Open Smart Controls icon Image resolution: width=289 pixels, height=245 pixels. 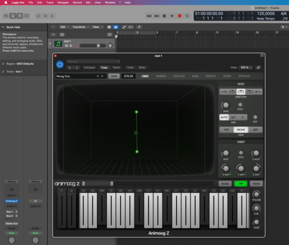click(39, 16)
